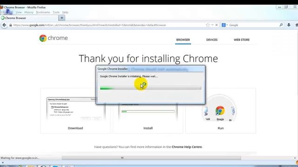Click the Run step label

(x=220, y=128)
